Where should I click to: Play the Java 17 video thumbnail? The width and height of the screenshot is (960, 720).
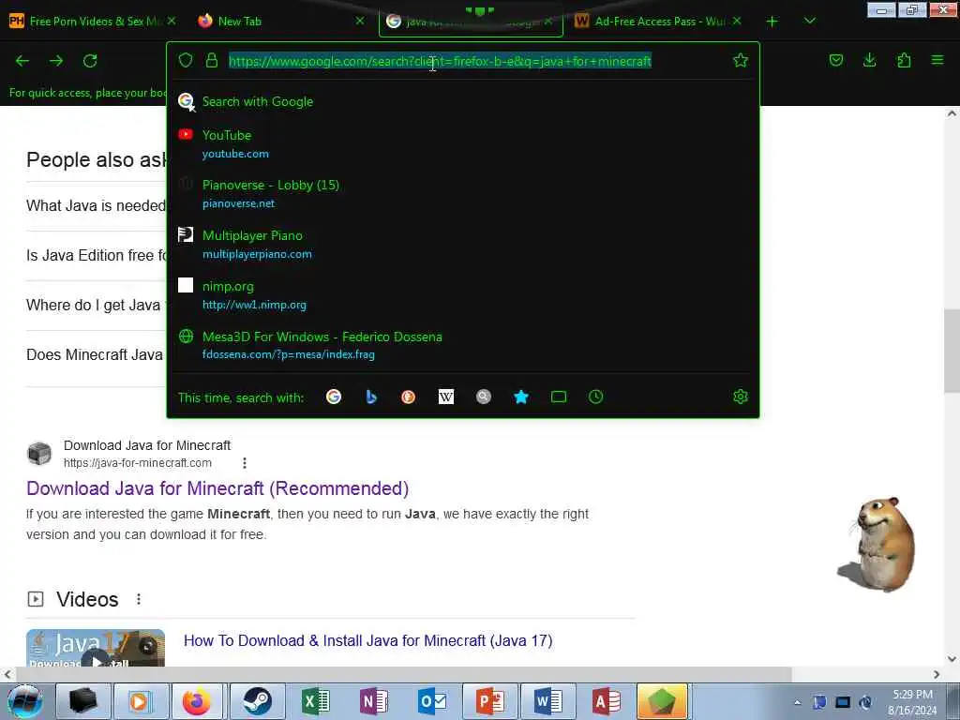click(x=96, y=649)
